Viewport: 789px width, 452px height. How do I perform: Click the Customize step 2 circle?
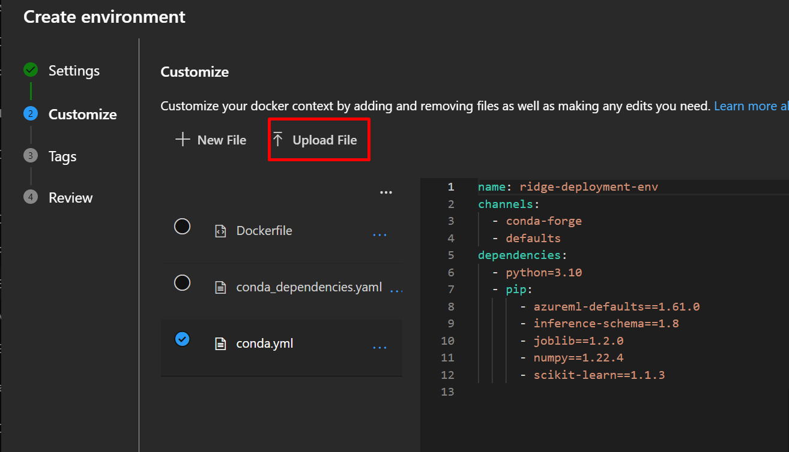pos(31,114)
